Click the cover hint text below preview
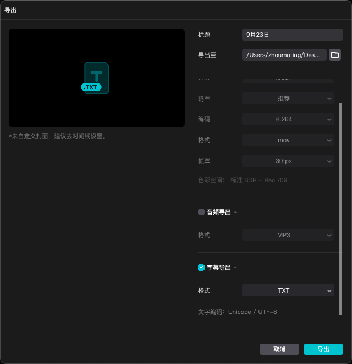The height and width of the screenshot is (364, 352). point(58,136)
